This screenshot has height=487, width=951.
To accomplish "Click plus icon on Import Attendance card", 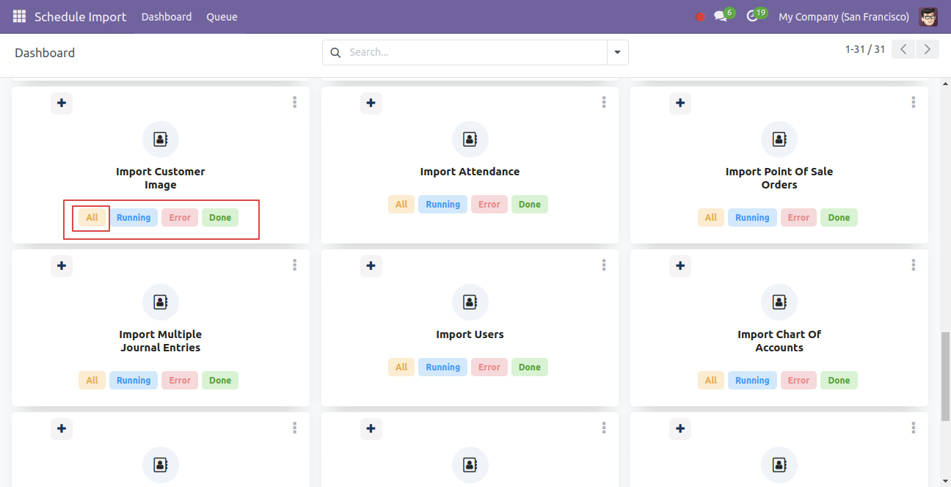I will 371,103.
